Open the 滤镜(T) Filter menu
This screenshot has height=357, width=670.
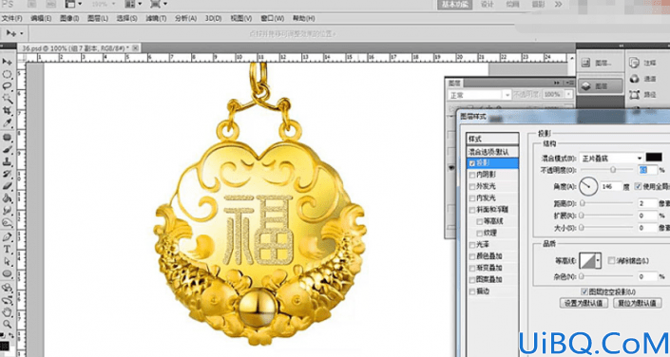tap(156, 18)
